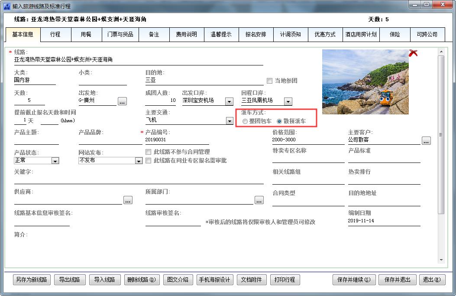Click the 小类 input field
The width and height of the screenshot is (456, 296).
(x=103, y=80)
